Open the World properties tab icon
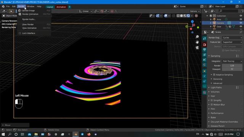This screenshot has width=244, height=137. 204,65
